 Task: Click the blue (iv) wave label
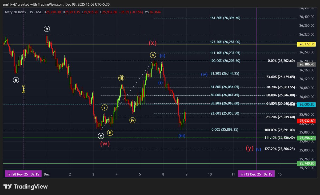pos(204,75)
